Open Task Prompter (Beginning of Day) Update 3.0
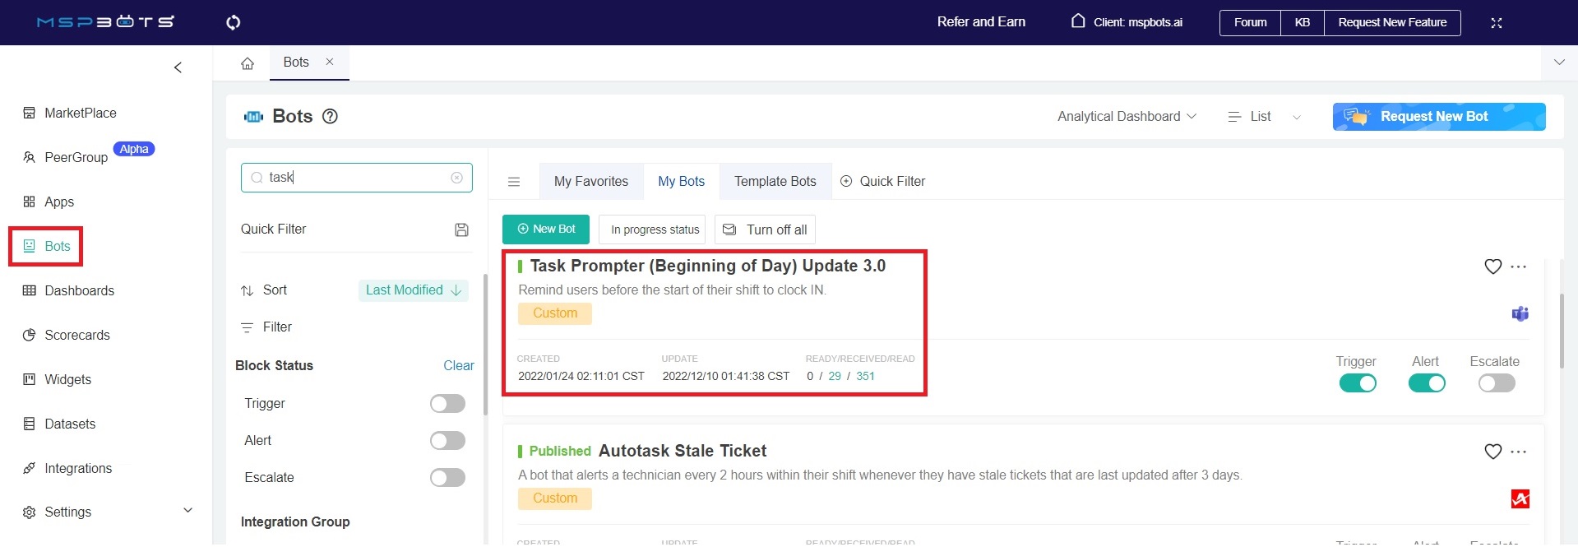The image size is (1578, 547). coord(708,266)
